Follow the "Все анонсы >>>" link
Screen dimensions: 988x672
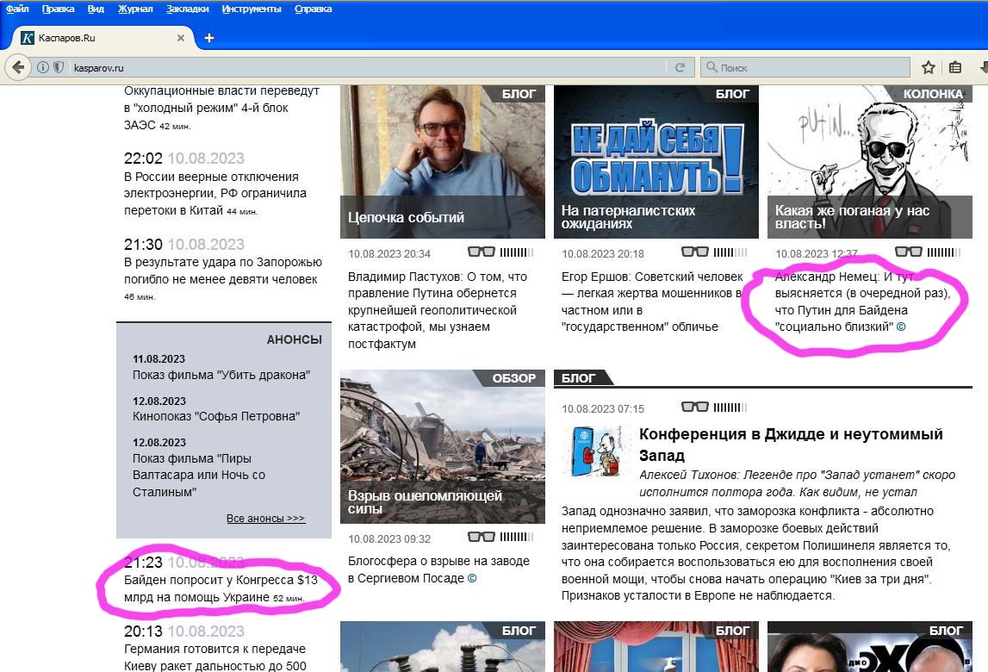(x=266, y=518)
